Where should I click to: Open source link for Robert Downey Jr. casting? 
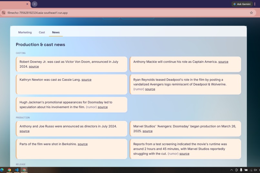point(34,66)
